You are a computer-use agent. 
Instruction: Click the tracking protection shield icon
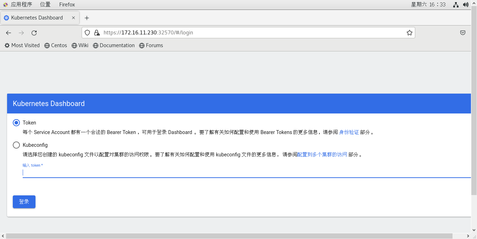tap(87, 33)
